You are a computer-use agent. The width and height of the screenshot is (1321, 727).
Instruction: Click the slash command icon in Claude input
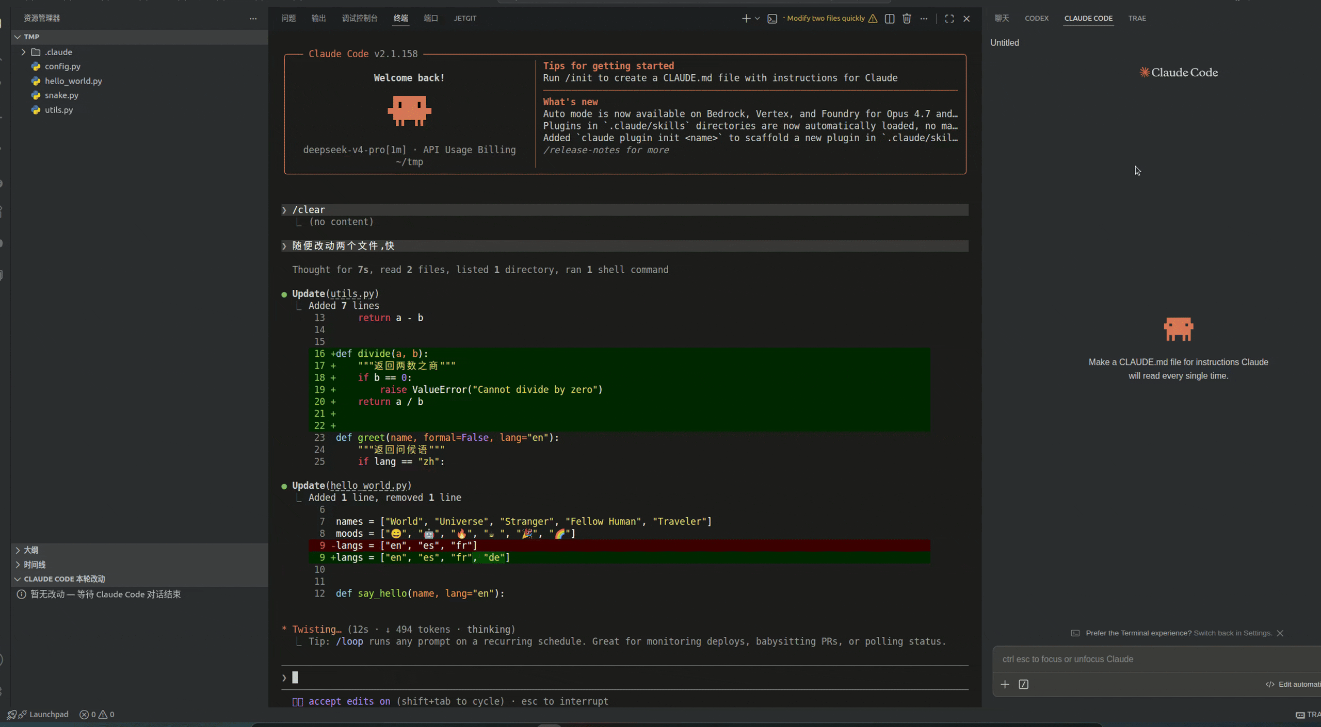(x=1023, y=684)
